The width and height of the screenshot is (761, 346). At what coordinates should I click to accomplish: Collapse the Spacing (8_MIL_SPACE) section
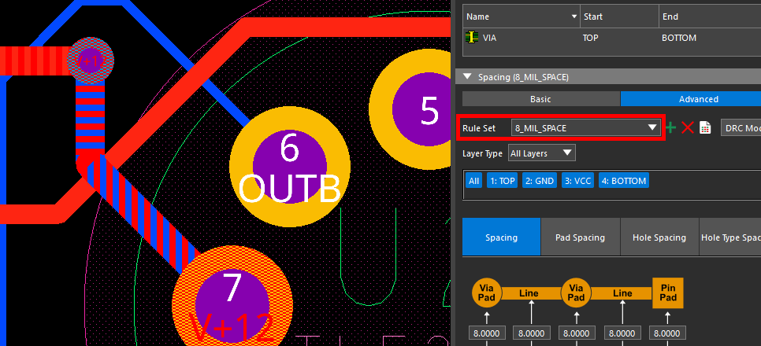tap(467, 76)
